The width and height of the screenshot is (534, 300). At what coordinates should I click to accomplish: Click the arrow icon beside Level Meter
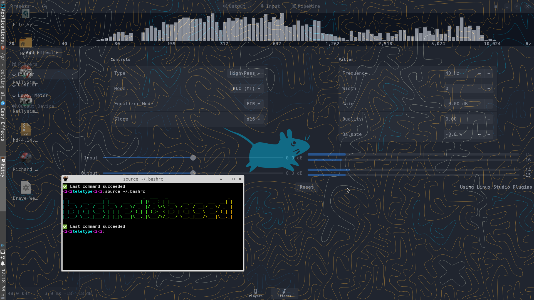point(14,96)
